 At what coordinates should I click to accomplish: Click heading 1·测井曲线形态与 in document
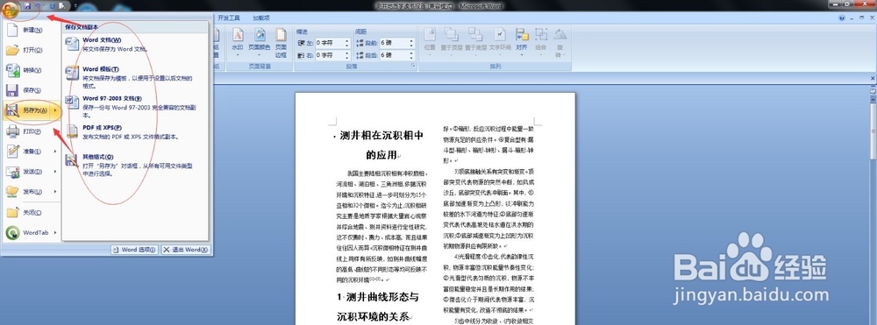coord(378,297)
